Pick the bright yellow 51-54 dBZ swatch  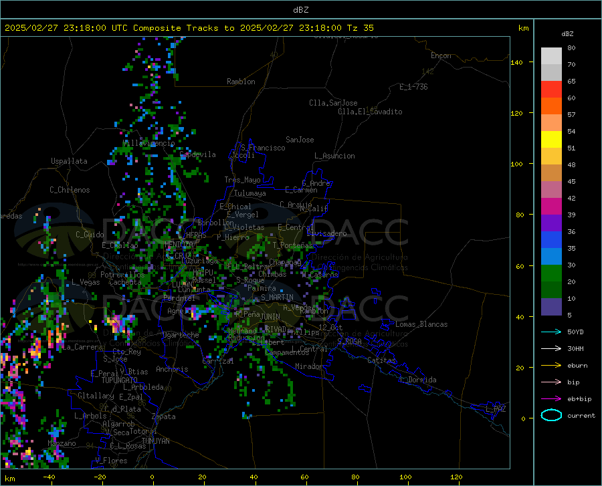551,139
